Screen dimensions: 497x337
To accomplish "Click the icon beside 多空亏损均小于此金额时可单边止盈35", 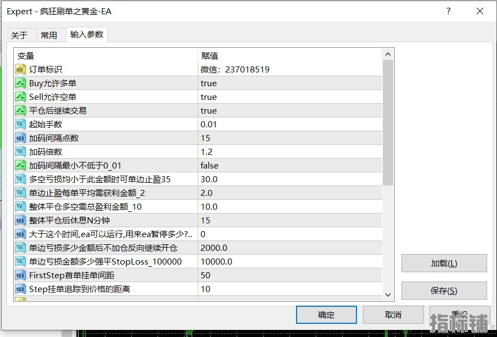I will [20, 179].
